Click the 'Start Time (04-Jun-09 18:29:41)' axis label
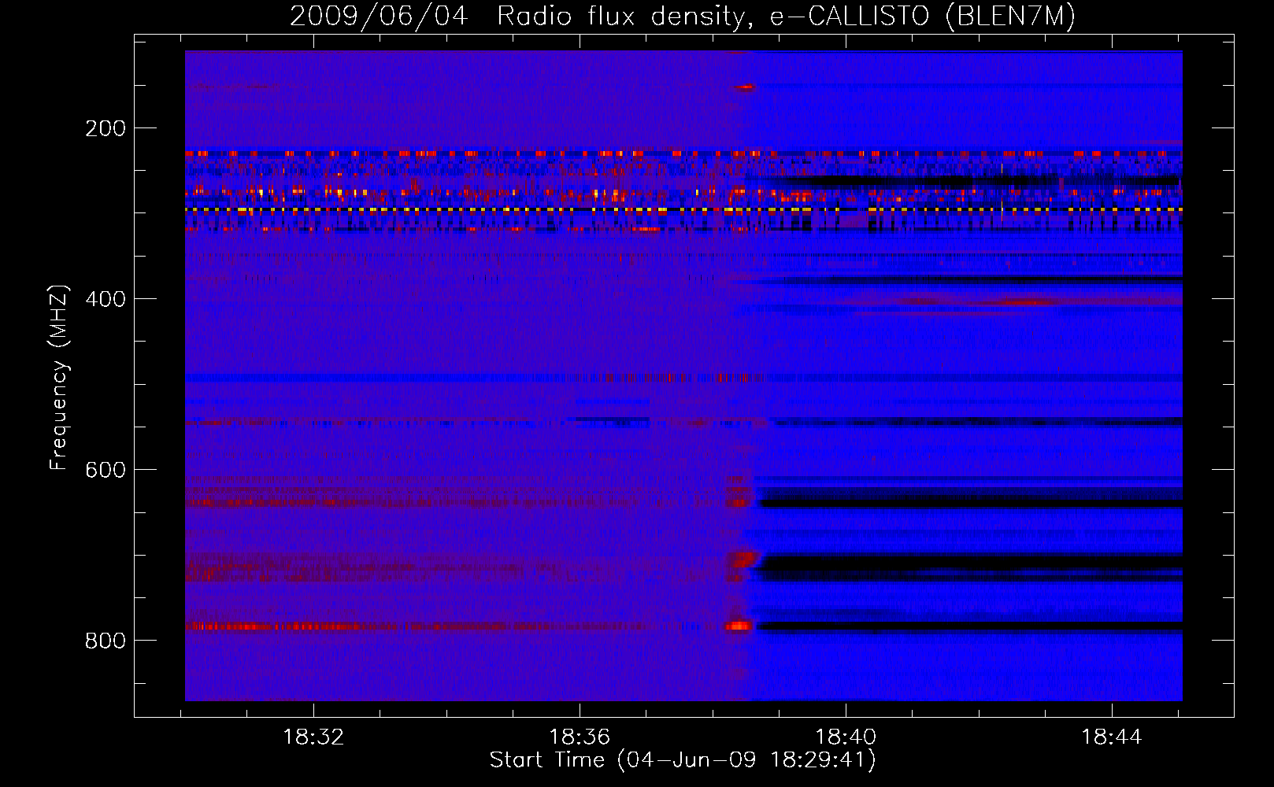Image resolution: width=1274 pixels, height=787 pixels. (683, 760)
